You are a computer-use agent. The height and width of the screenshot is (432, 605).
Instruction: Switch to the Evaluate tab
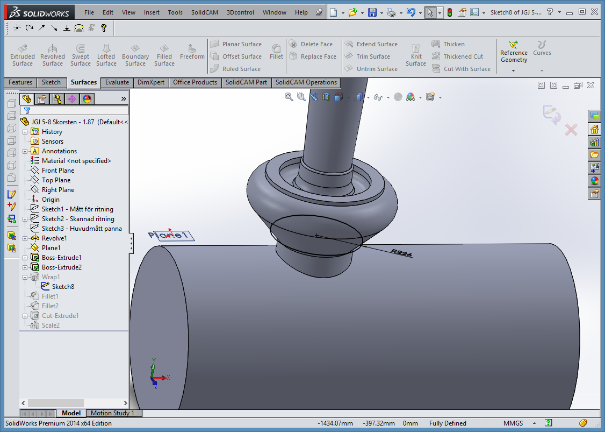point(117,82)
